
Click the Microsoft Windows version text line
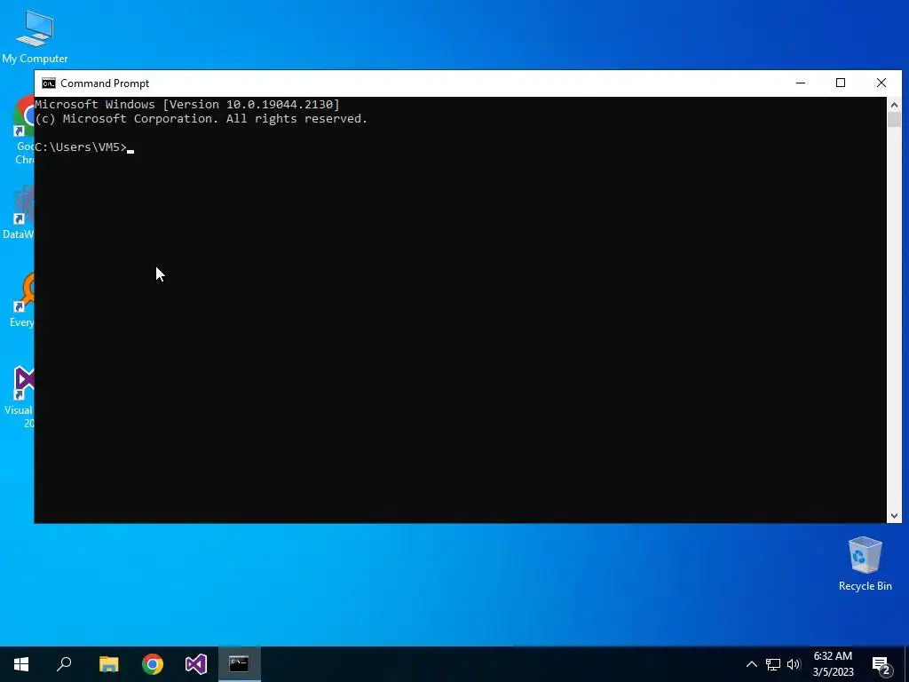point(187,105)
